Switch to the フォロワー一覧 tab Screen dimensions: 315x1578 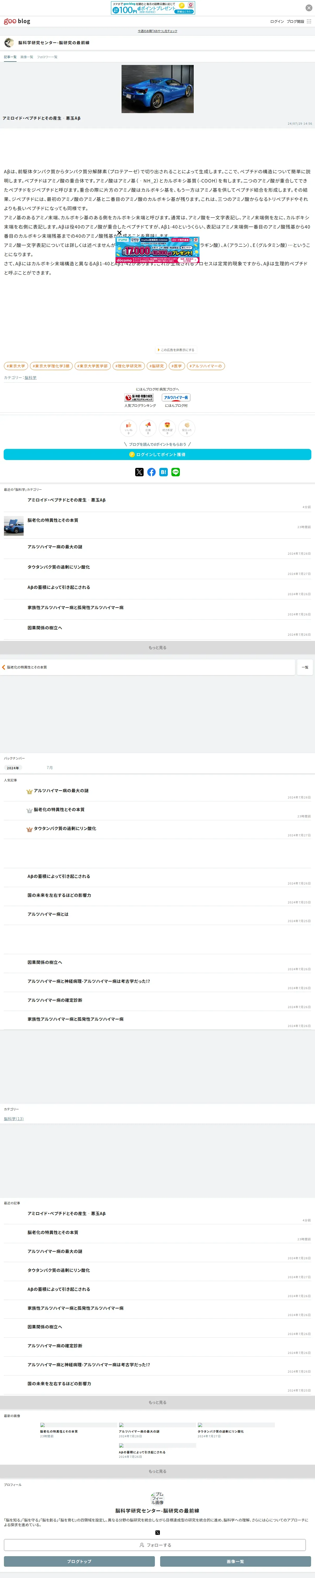coord(47,57)
